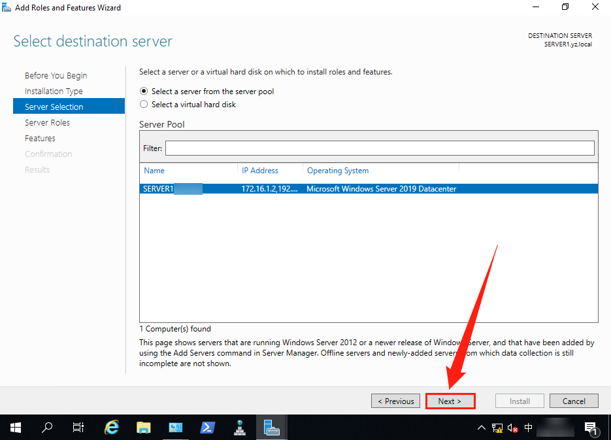Sort by Operating System column
611x440 pixels.
pyautogui.click(x=337, y=171)
